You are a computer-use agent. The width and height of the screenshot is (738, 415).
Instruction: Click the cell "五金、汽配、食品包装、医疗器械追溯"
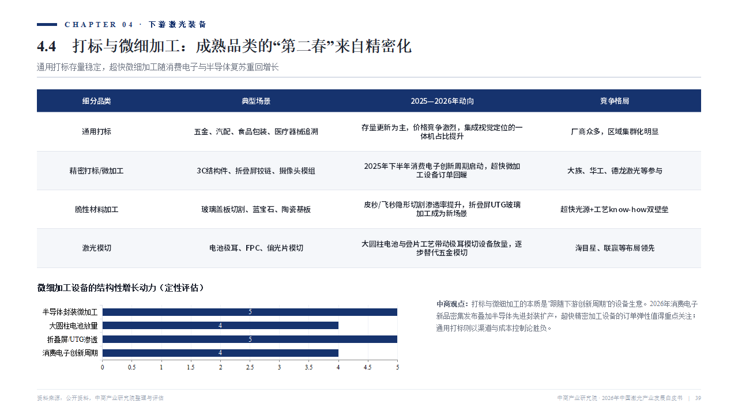point(256,131)
